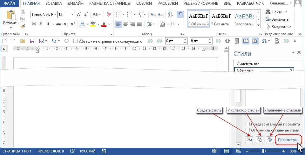Switch to the ССЫЛКИ tab
305x155 pixels.
[144, 3]
